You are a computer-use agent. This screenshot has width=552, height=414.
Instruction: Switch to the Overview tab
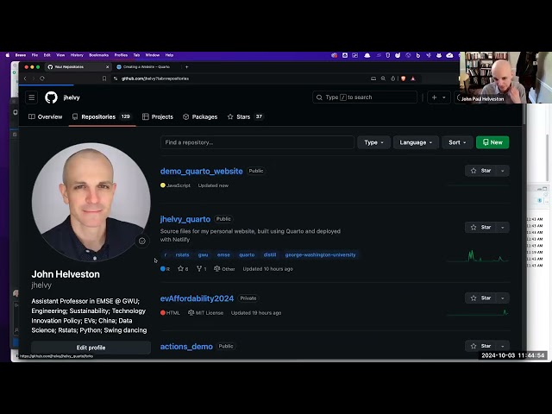45,117
